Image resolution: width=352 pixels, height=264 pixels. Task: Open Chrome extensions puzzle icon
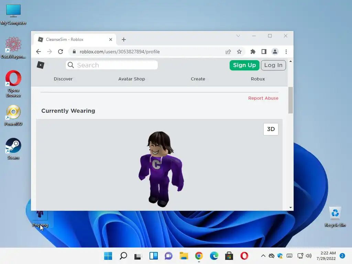click(x=253, y=52)
